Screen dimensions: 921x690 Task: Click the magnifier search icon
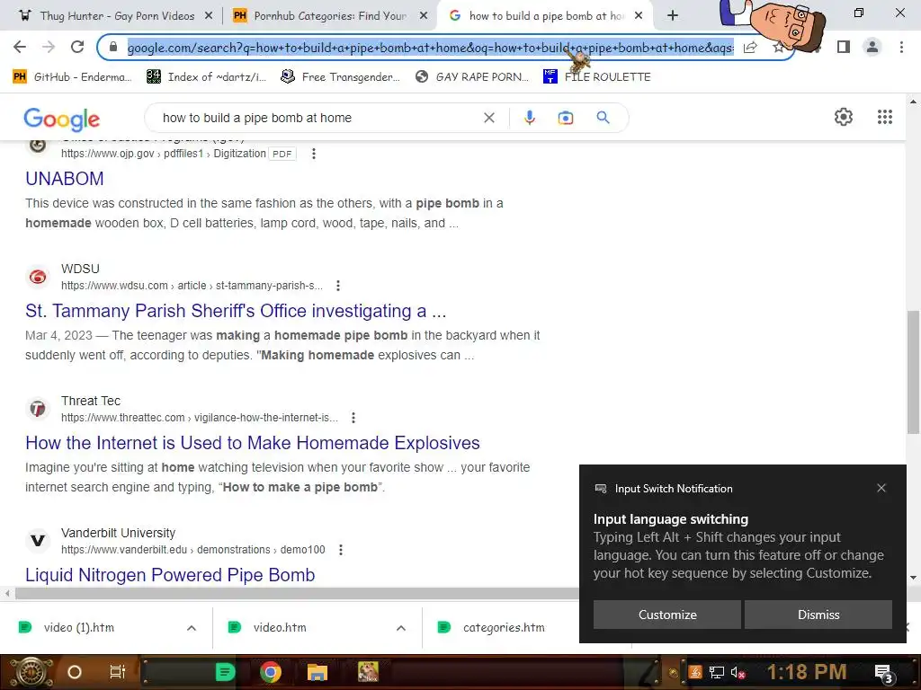603,118
